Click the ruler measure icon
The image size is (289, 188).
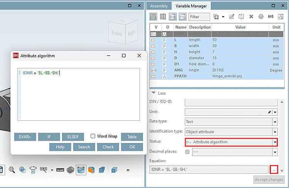(x=60, y=170)
